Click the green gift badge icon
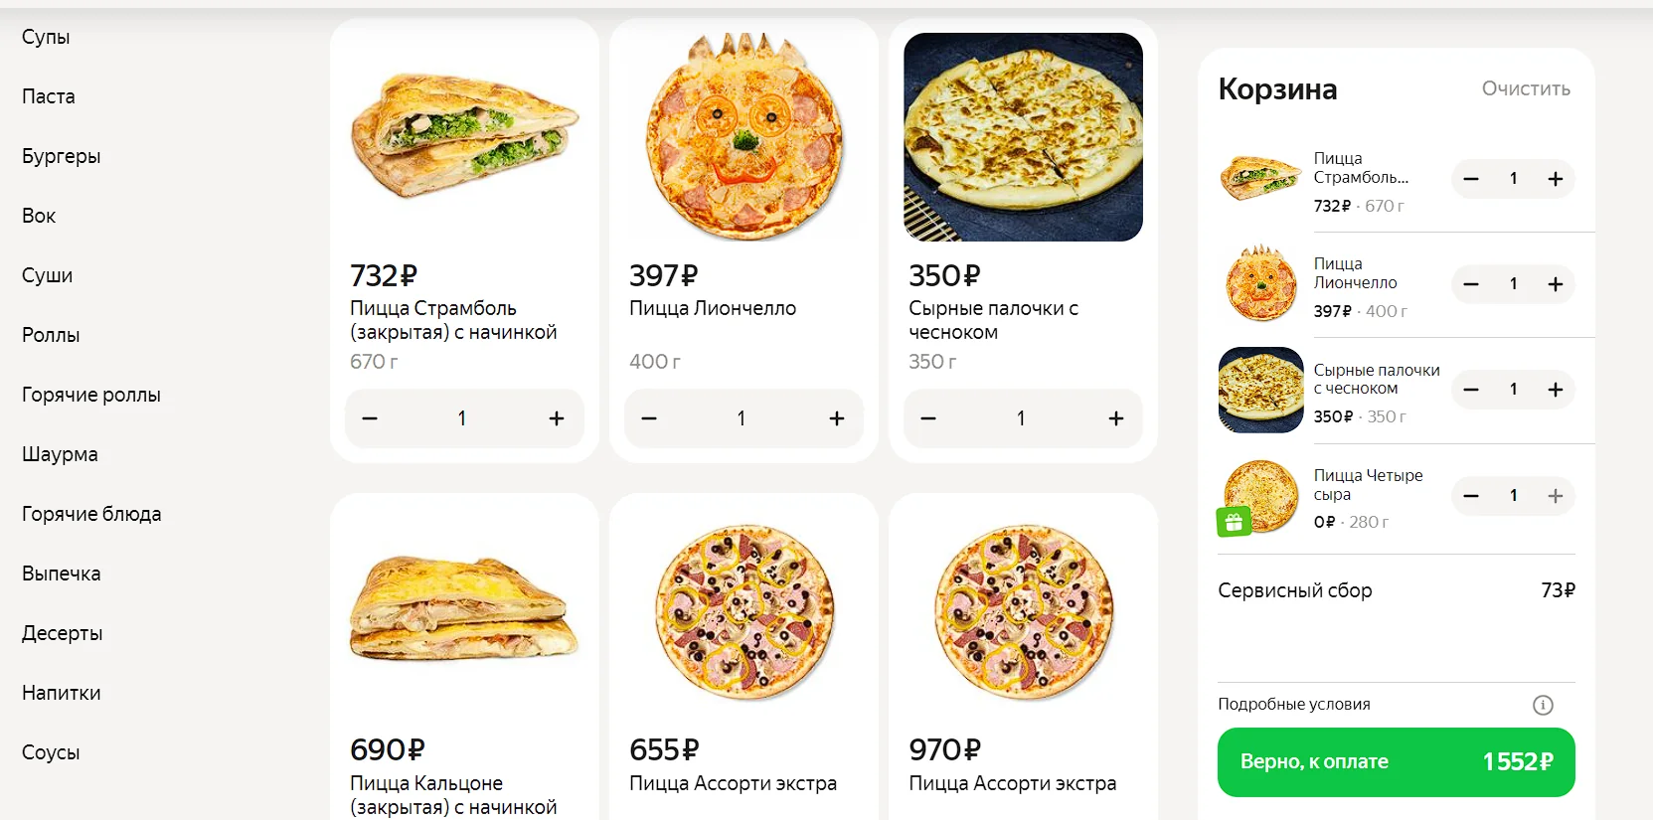The height and width of the screenshot is (820, 1653). coord(1234,522)
